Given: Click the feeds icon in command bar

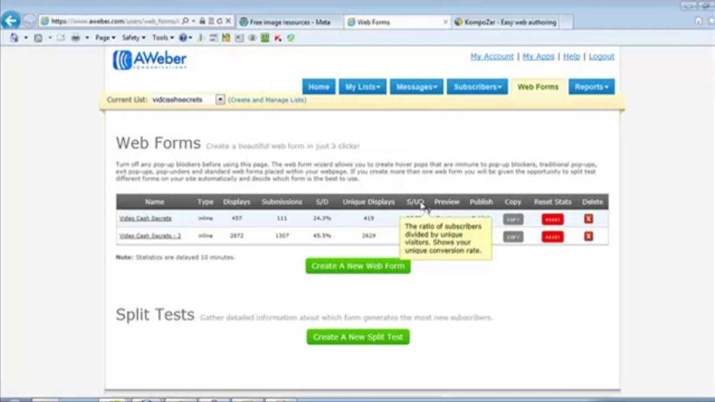Looking at the screenshot, I should click(x=38, y=38).
